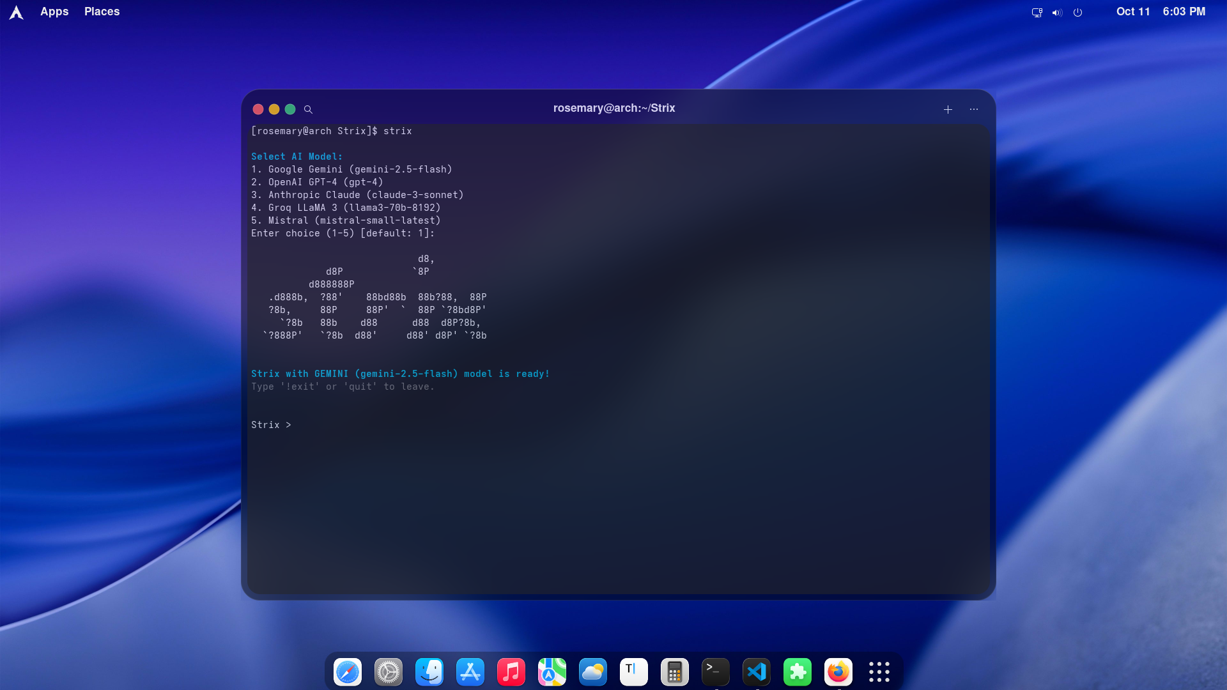Open Firefox browser from dock
The image size is (1227, 690).
pyautogui.click(x=838, y=671)
